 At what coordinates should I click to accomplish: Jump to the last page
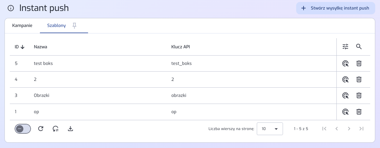361,129
